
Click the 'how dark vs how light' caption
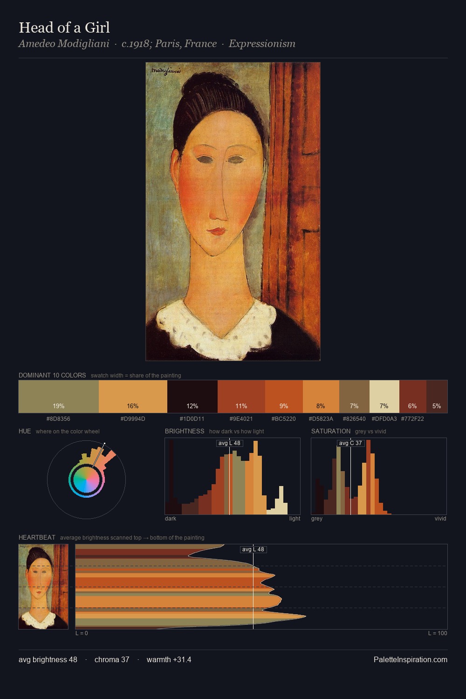(237, 432)
